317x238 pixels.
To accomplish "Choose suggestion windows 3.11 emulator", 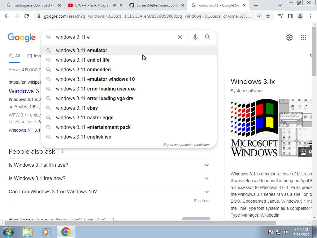I will 129,51.
